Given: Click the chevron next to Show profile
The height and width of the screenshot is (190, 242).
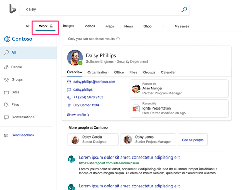Looking at the screenshot, I should coord(88,115).
